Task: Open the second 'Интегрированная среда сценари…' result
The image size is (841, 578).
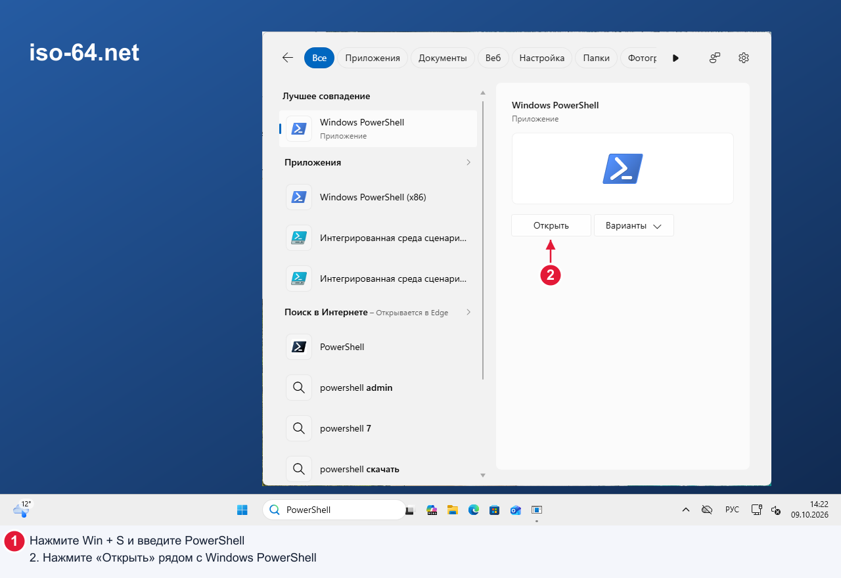Action: coord(378,278)
